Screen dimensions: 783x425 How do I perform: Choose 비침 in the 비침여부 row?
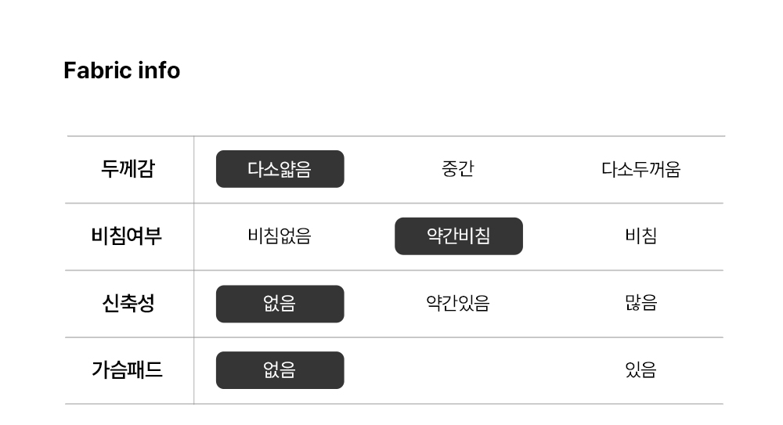click(640, 236)
